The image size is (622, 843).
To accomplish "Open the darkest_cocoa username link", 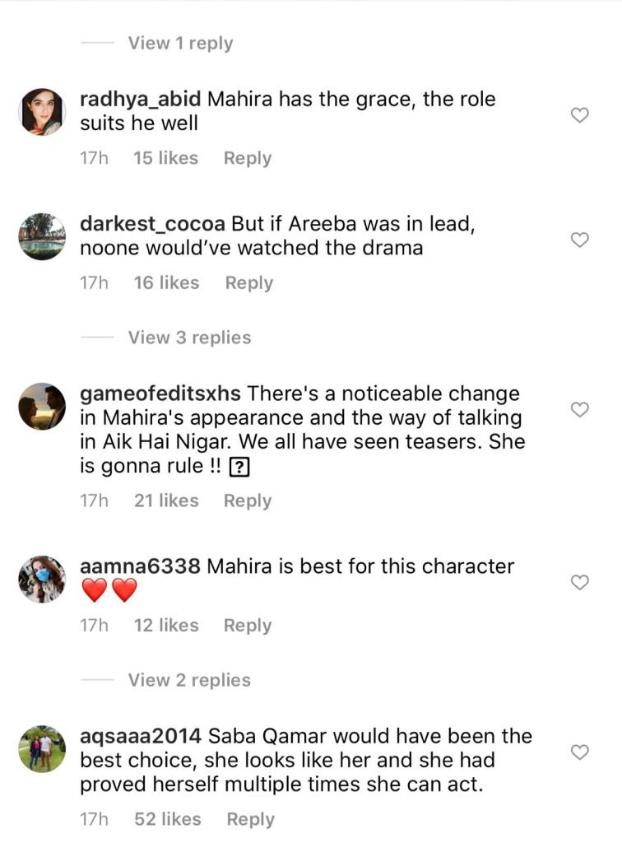I will tap(152, 224).
